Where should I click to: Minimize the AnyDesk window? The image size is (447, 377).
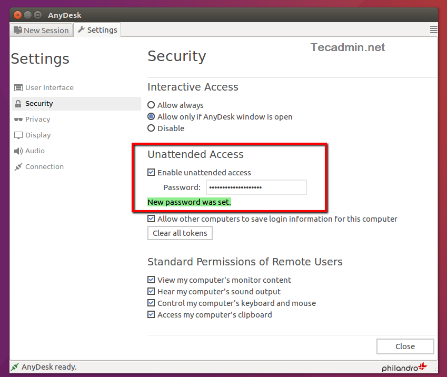coord(28,15)
